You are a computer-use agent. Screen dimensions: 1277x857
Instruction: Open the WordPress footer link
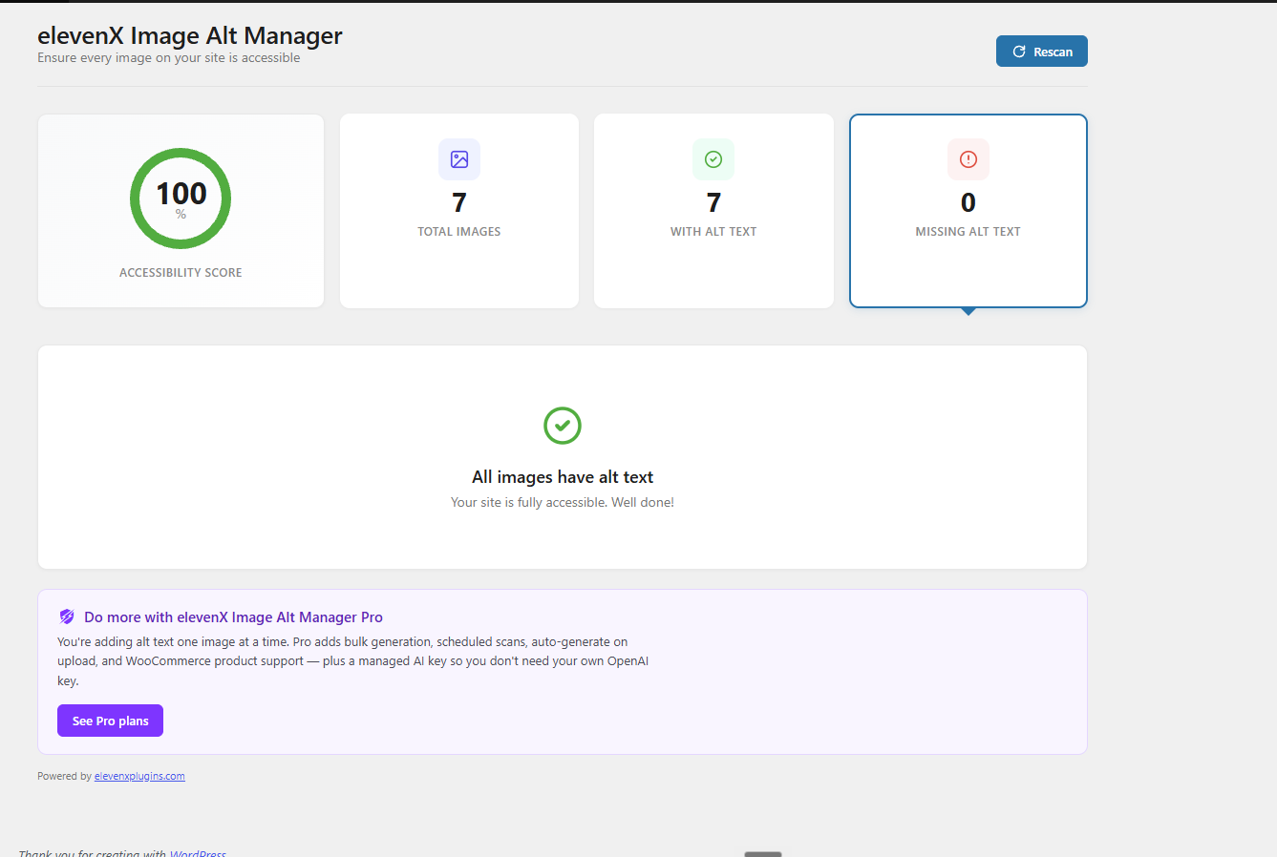pyautogui.click(x=198, y=852)
